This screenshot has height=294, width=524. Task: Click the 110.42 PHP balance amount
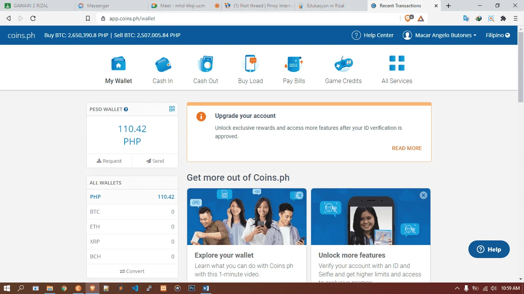(132, 135)
